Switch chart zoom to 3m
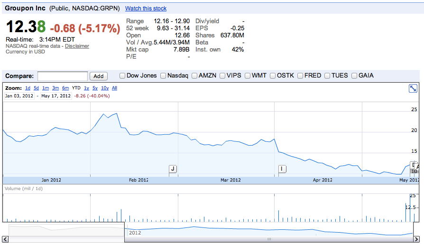Viewport: 424px width, 244px height. pyautogui.click(x=55, y=88)
